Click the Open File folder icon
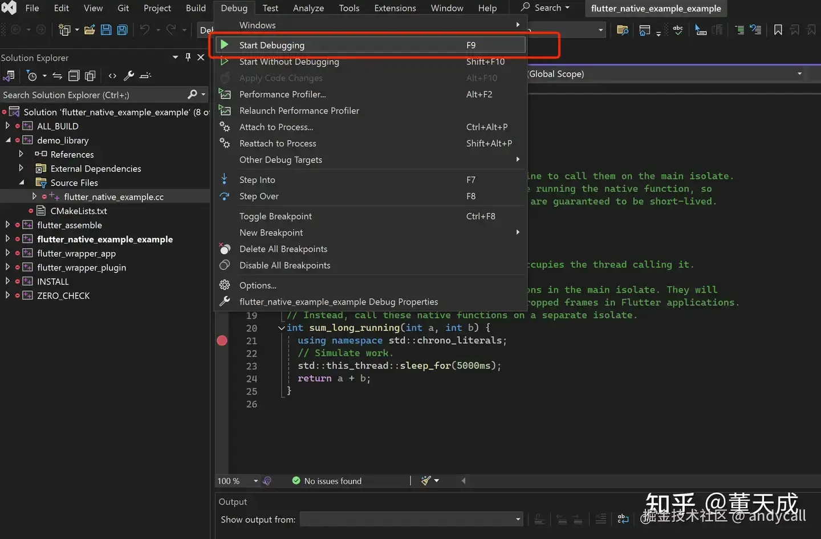Screen dimensions: 821x539 click(90, 30)
